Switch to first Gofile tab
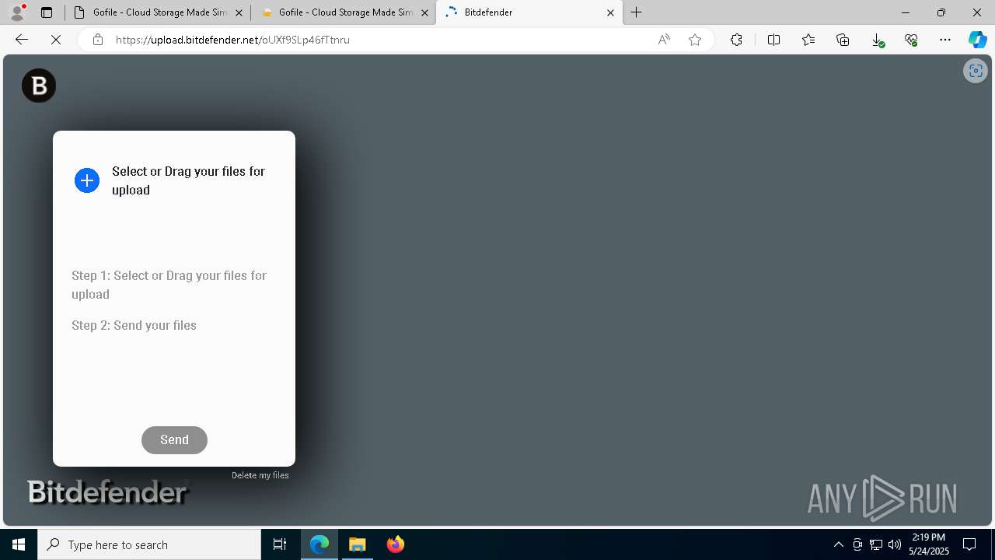Screen dimensions: 995x560 [x=158, y=12]
